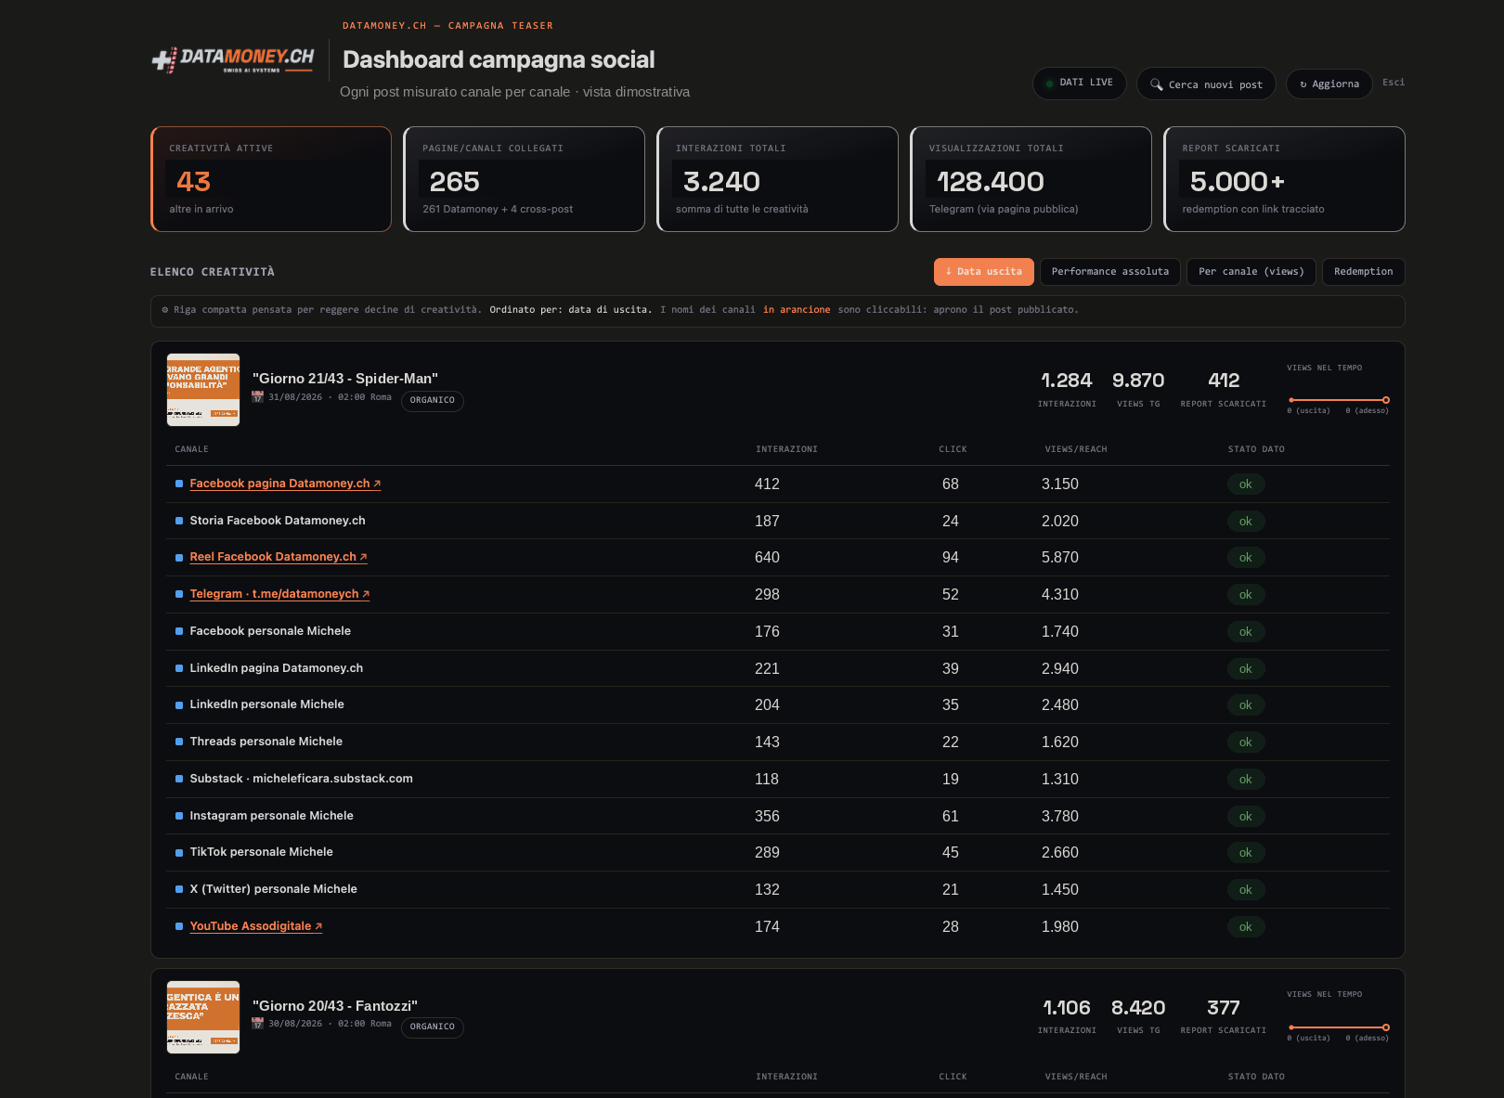Click the 1.284 Interazioni total for Spider-Man
The width and height of the screenshot is (1504, 1098).
[x=1067, y=381]
